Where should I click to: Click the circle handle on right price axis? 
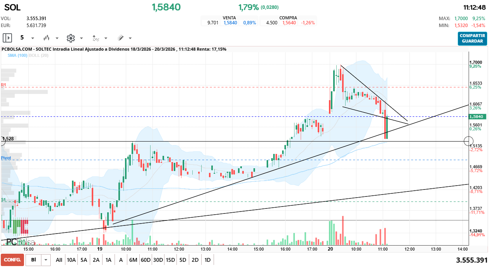[x=468, y=142]
